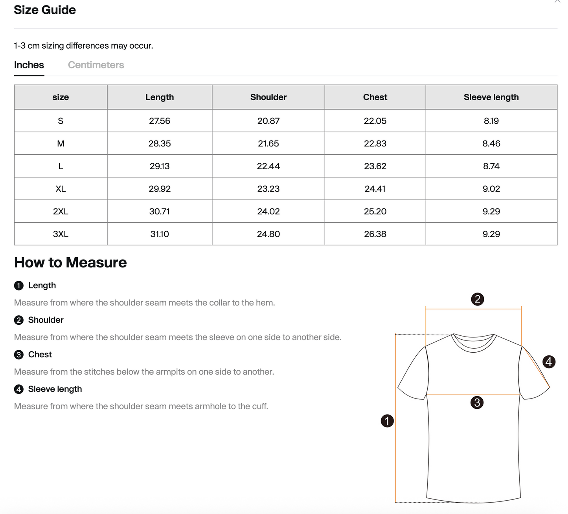Click the Size Guide heading
The width and height of the screenshot is (568, 514).
point(44,10)
